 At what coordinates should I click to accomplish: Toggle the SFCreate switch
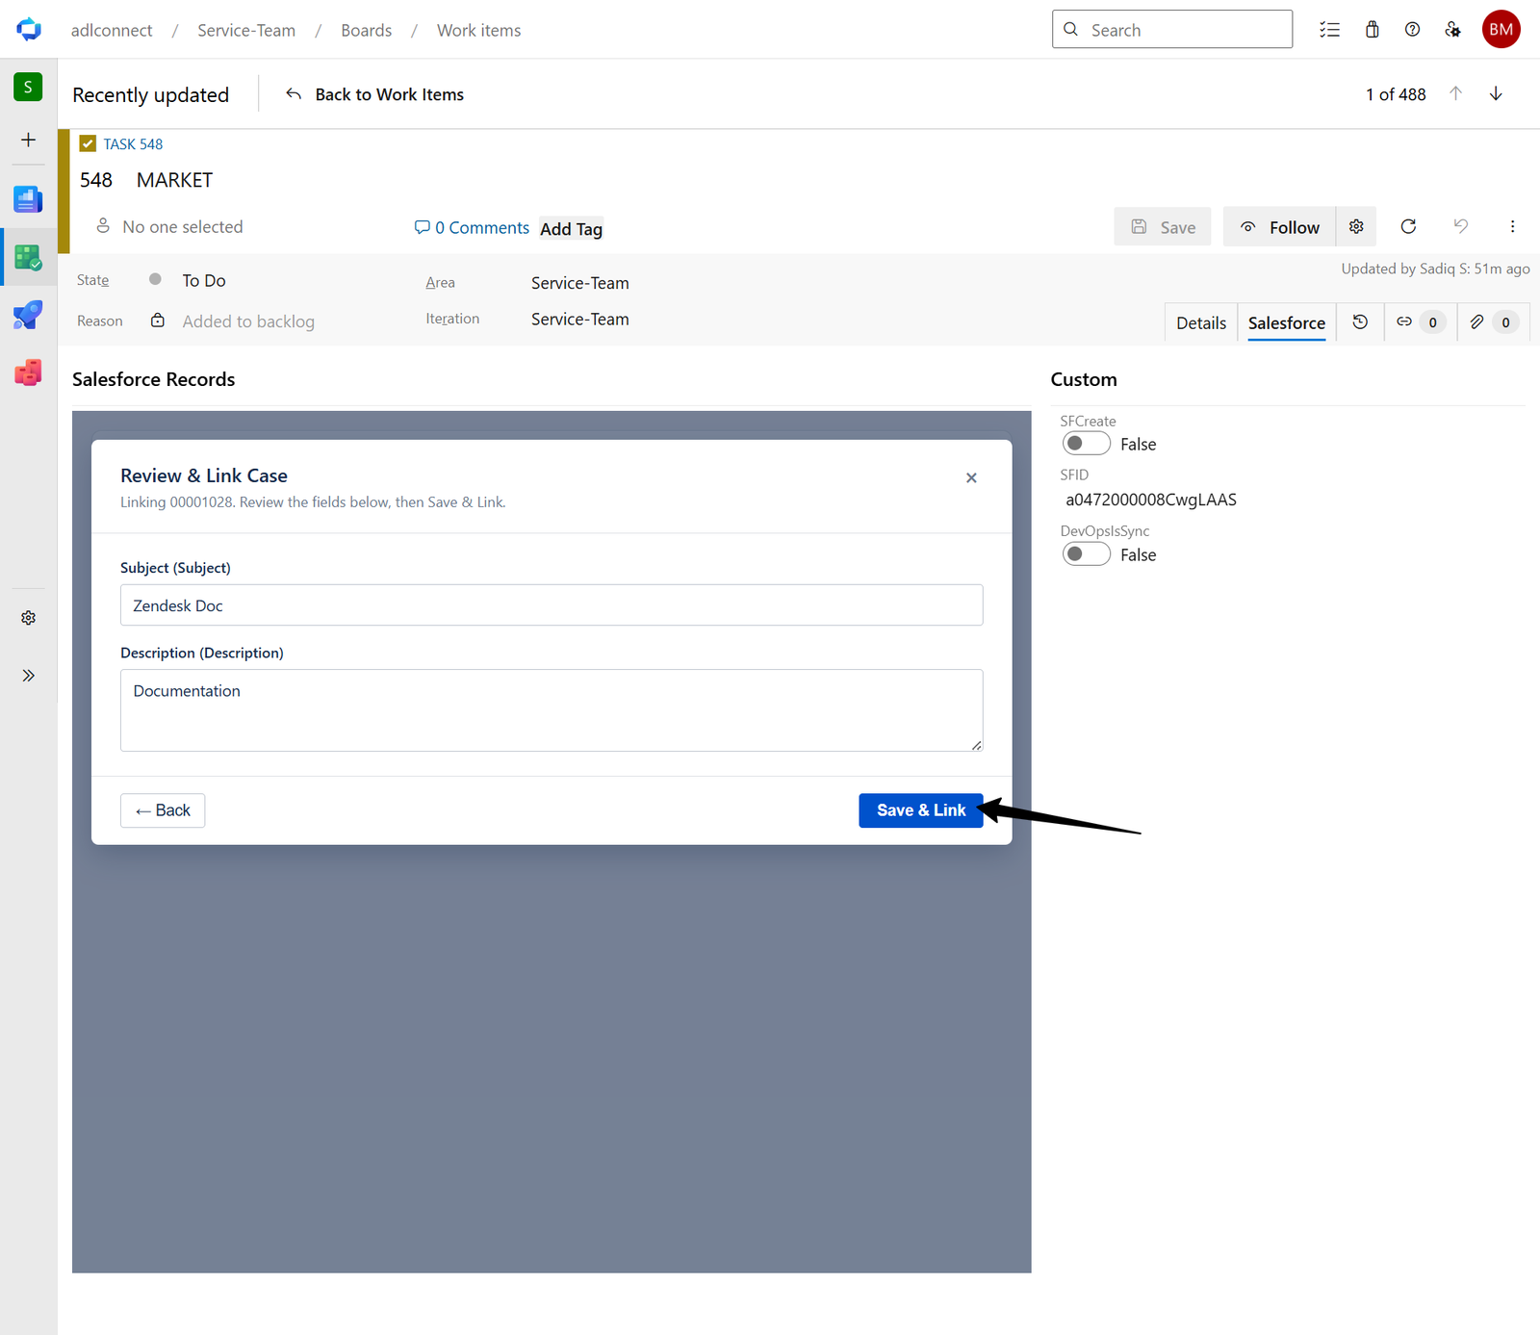[1086, 444]
